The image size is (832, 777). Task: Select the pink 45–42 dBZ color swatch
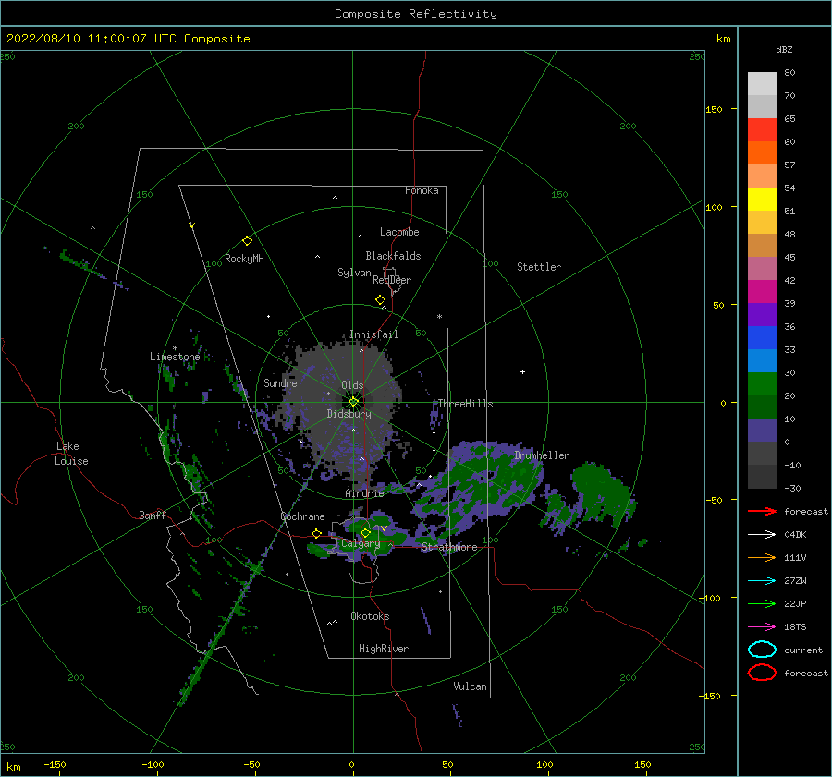(x=762, y=269)
